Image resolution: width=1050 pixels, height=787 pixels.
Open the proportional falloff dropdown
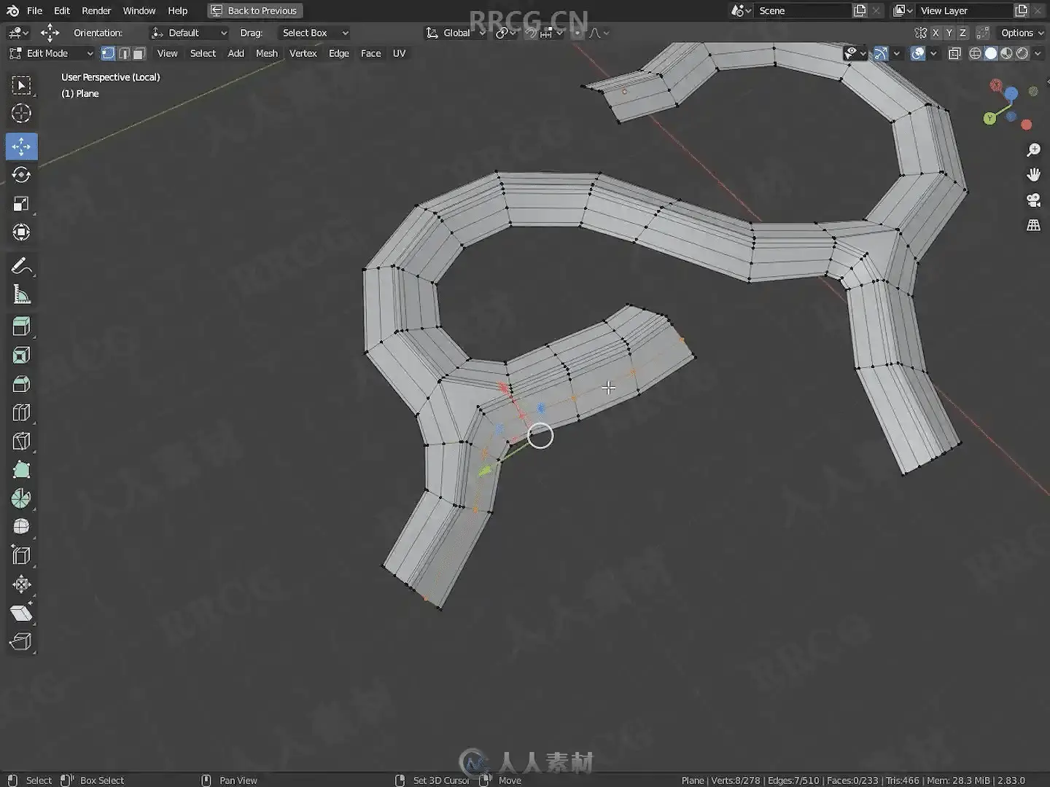coord(599,33)
